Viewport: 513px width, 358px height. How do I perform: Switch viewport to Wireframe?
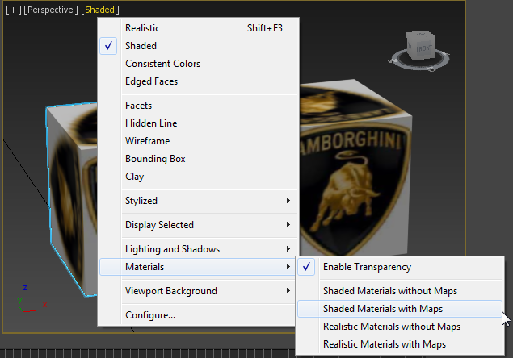(x=198, y=141)
